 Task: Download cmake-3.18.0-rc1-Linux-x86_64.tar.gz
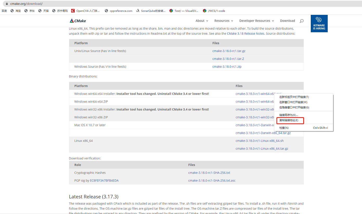click(x=262, y=148)
